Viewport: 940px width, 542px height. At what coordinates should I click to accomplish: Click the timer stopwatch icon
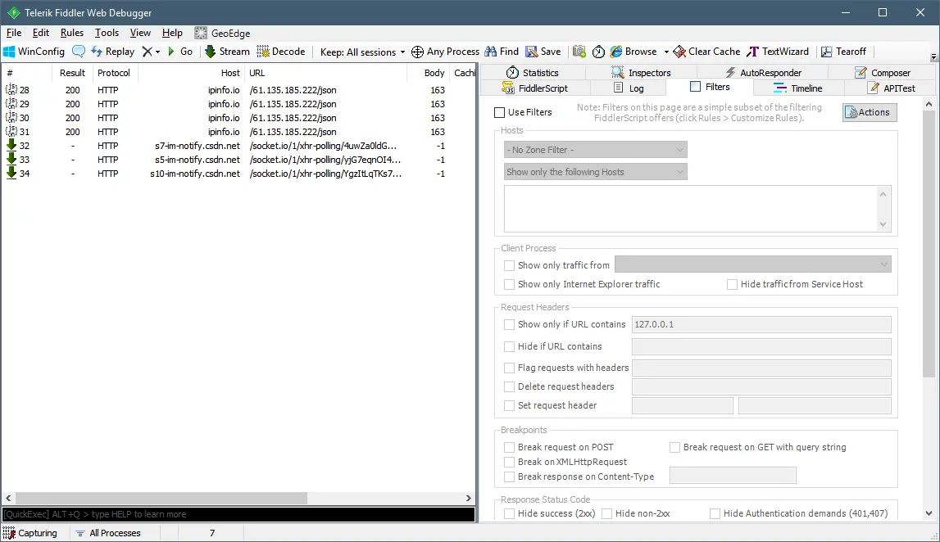[x=598, y=52]
